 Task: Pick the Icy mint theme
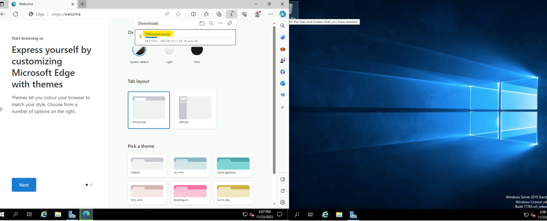tap(190, 165)
